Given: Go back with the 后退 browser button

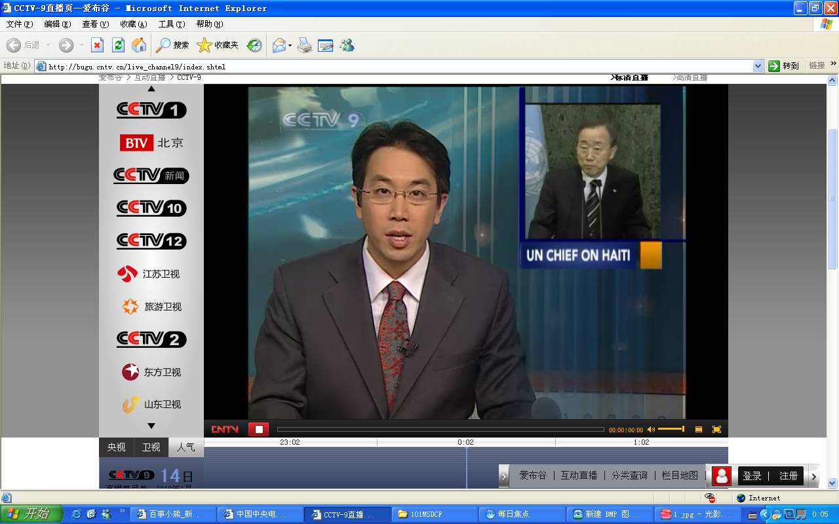Looking at the screenshot, I should point(24,45).
